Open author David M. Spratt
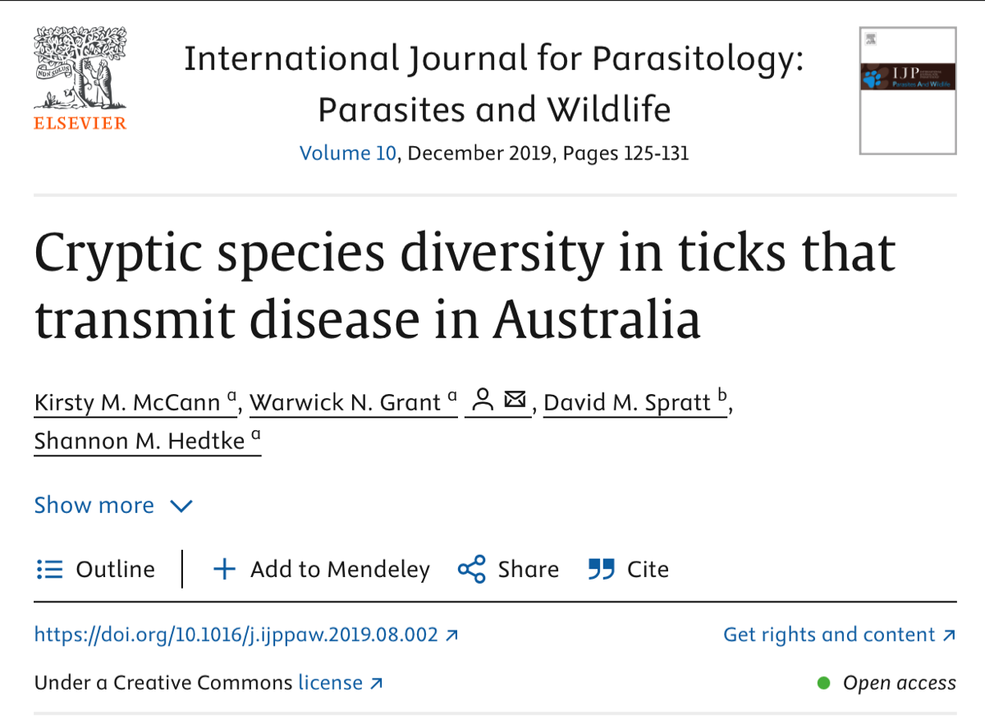The width and height of the screenshot is (985, 724). point(628,402)
